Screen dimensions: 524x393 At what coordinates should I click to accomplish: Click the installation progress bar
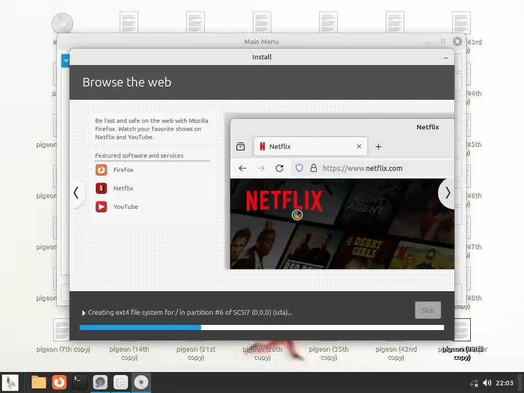pyautogui.click(x=261, y=327)
